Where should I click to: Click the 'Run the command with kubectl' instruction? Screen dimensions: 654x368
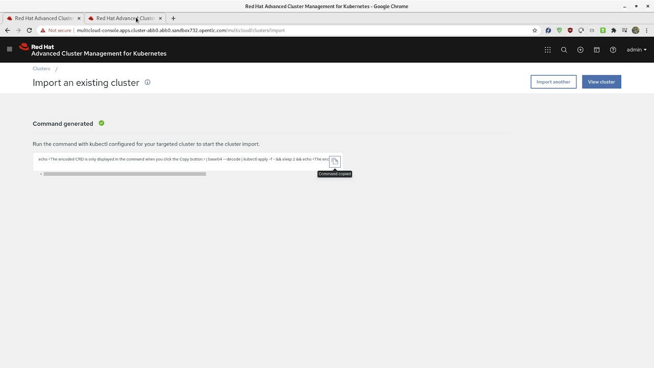(146, 144)
